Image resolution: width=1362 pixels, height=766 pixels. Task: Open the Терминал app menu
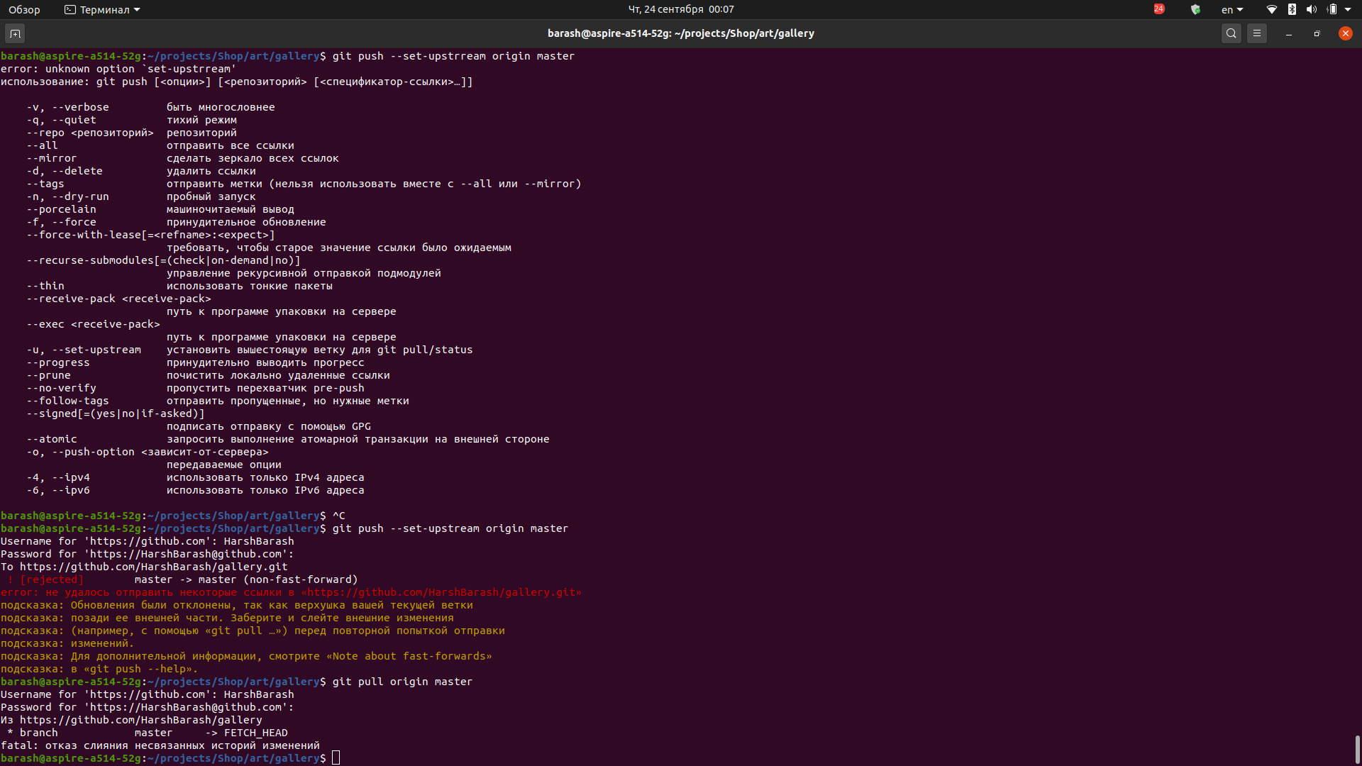pos(102,9)
